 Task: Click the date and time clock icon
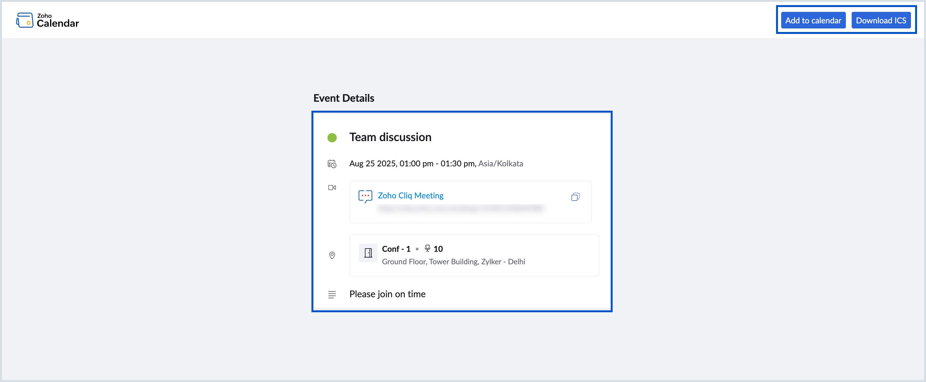pyautogui.click(x=332, y=163)
